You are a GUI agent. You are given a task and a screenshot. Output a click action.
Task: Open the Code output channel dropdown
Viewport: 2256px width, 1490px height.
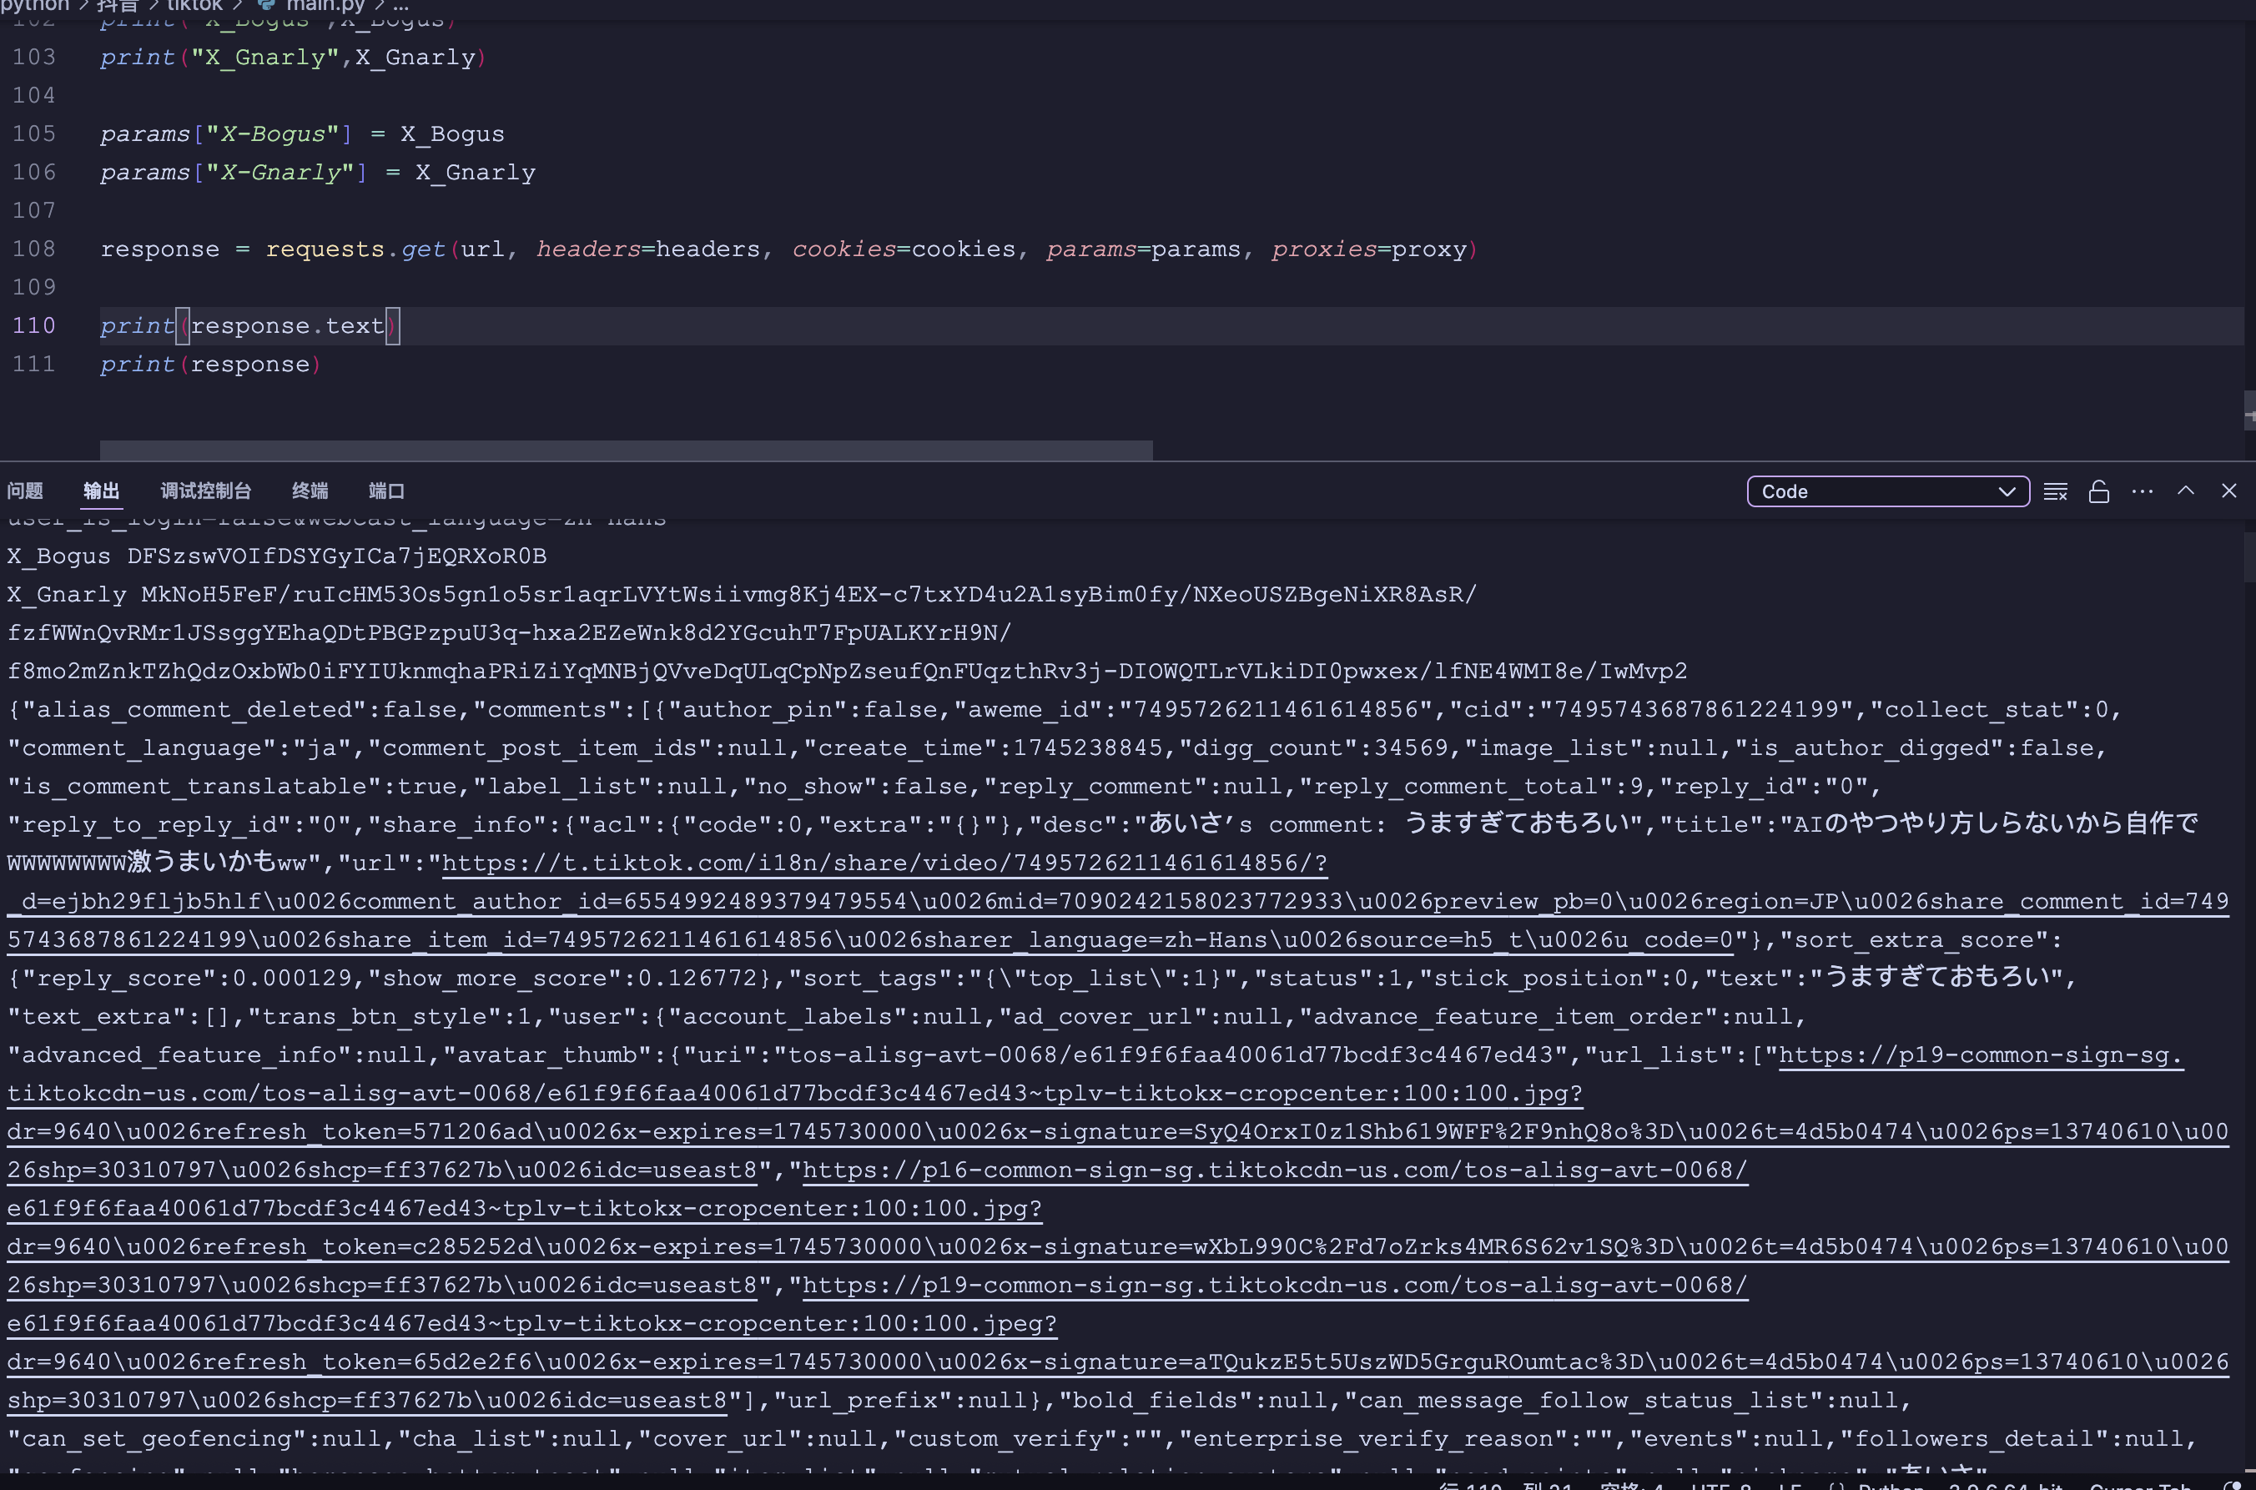point(1888,491)
